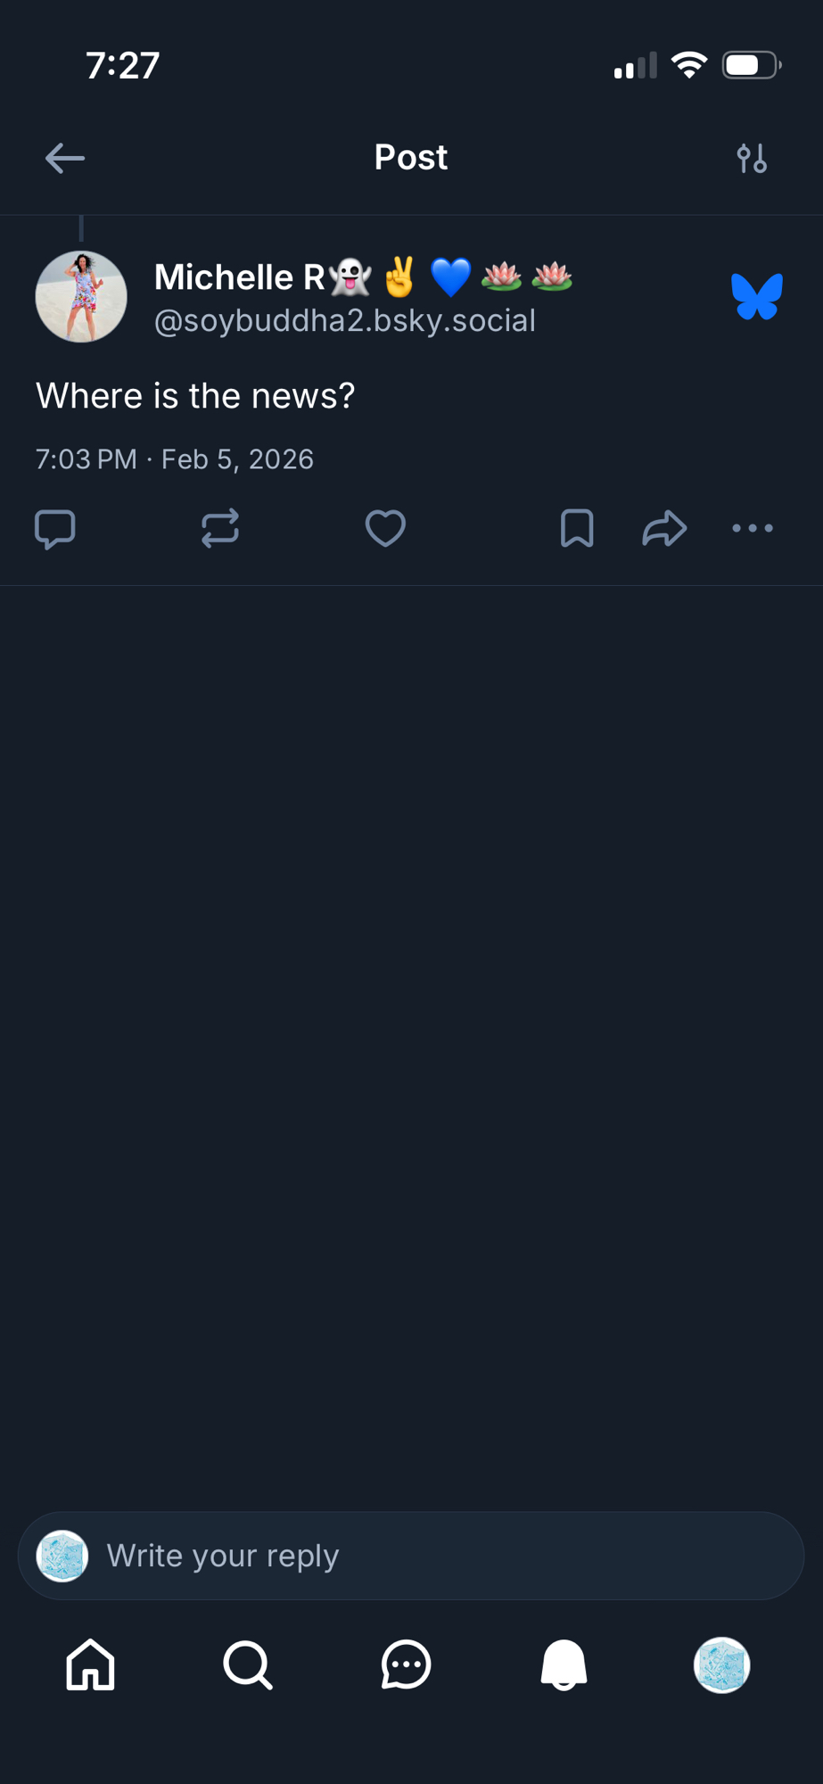Bookmark this post

tap(577, 528)
